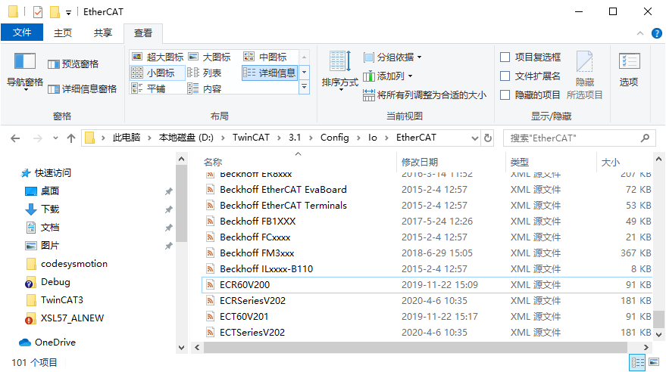Show the details pane (详细信息窗格)
This screenshot has width=666, height=372.
pyautogui.click(x=82, y=89)
